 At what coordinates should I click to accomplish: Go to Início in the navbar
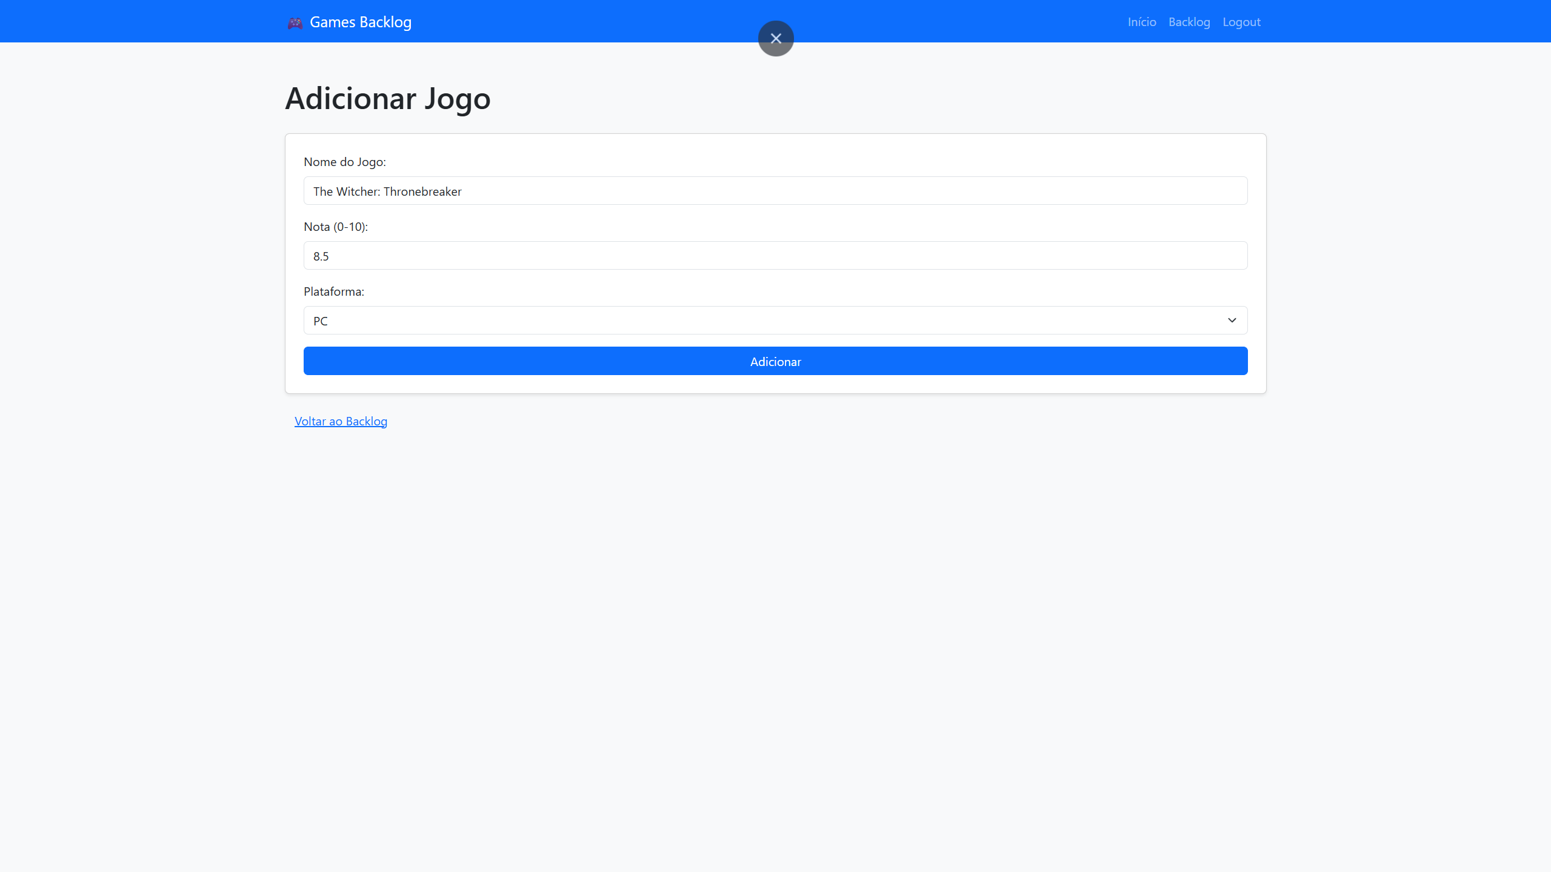coord(1141,22)
